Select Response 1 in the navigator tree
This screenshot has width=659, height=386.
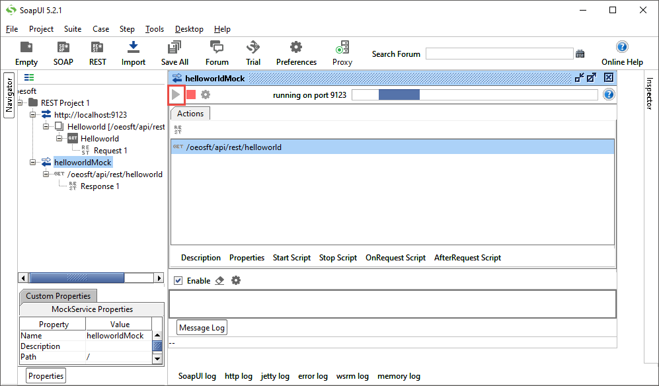pyautogui.click(x=100, y=186)
